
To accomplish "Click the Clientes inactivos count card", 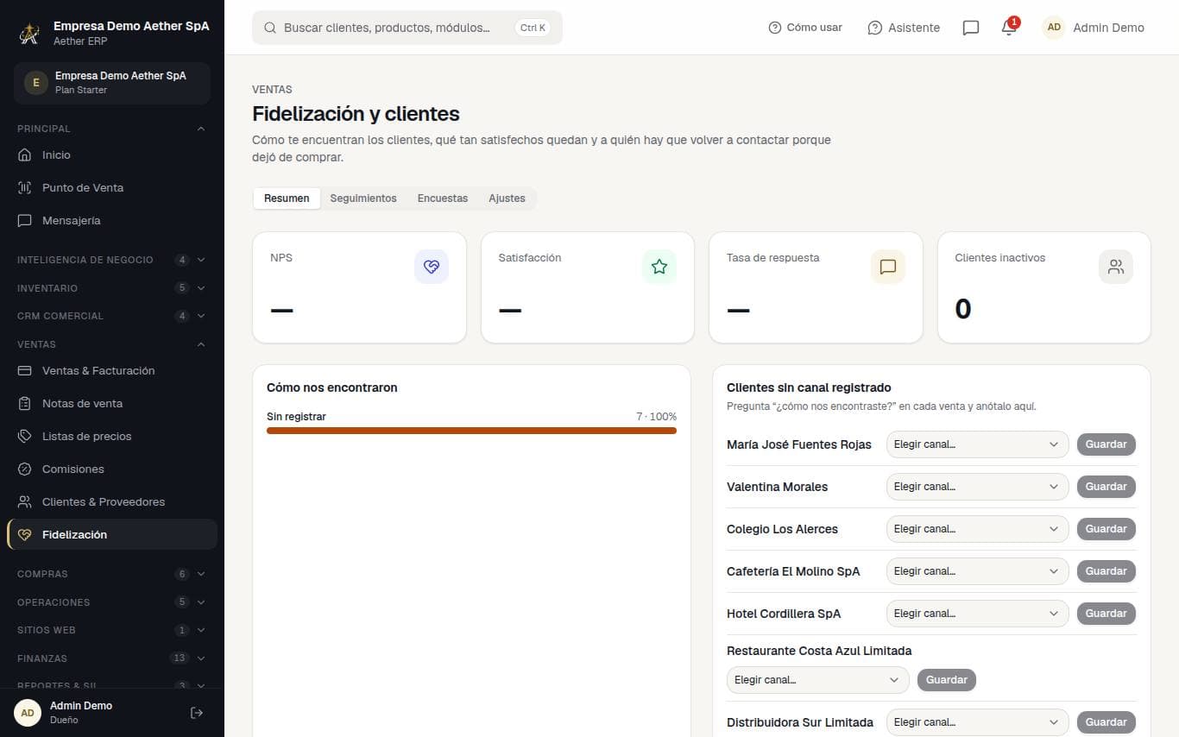I will (1044, 287).
